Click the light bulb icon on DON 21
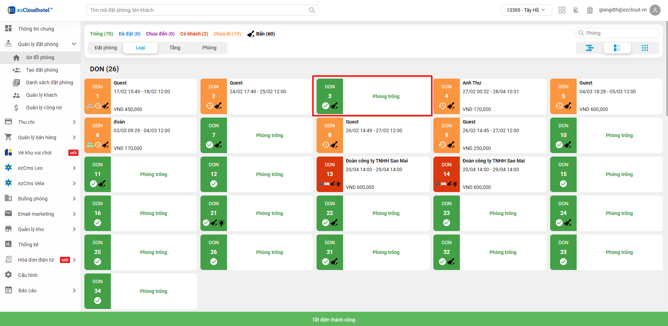Viewport: 668px width, 326px height. pos(222,223)
